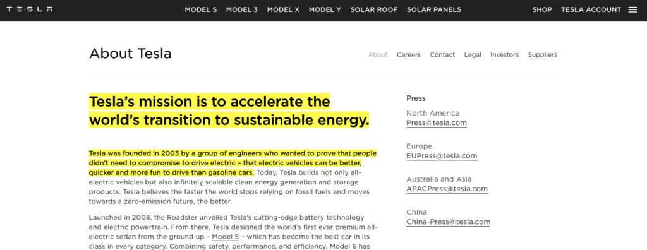Open Model Y from top navigation
Image resolution: width=647 pixels, height=250 pixels.
(325, 9)
